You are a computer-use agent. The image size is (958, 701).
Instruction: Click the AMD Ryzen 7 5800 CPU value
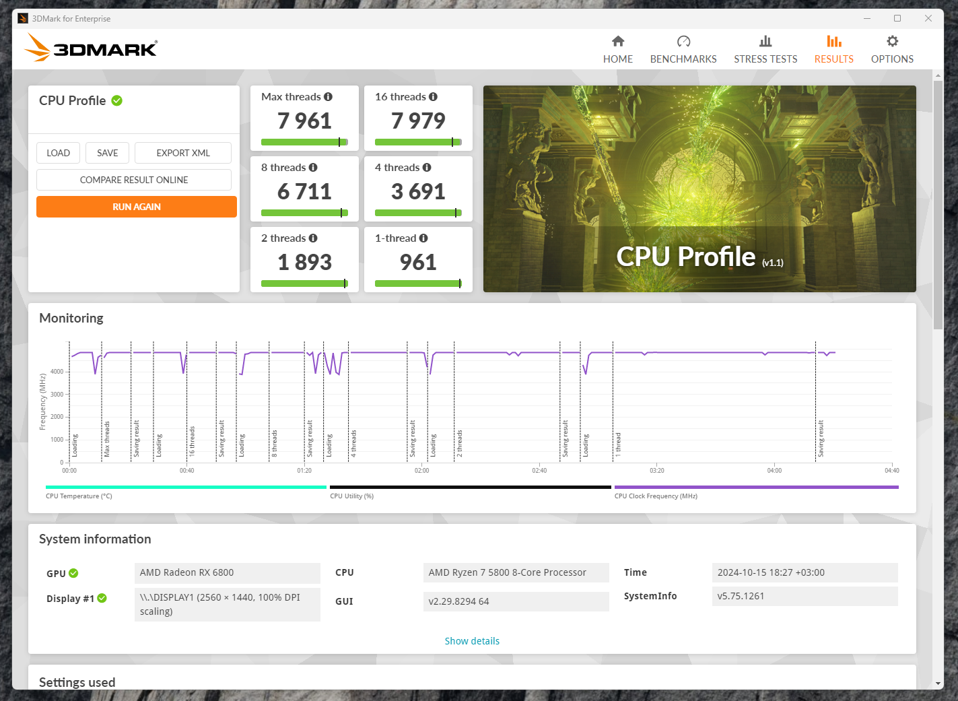coord(516,573)
